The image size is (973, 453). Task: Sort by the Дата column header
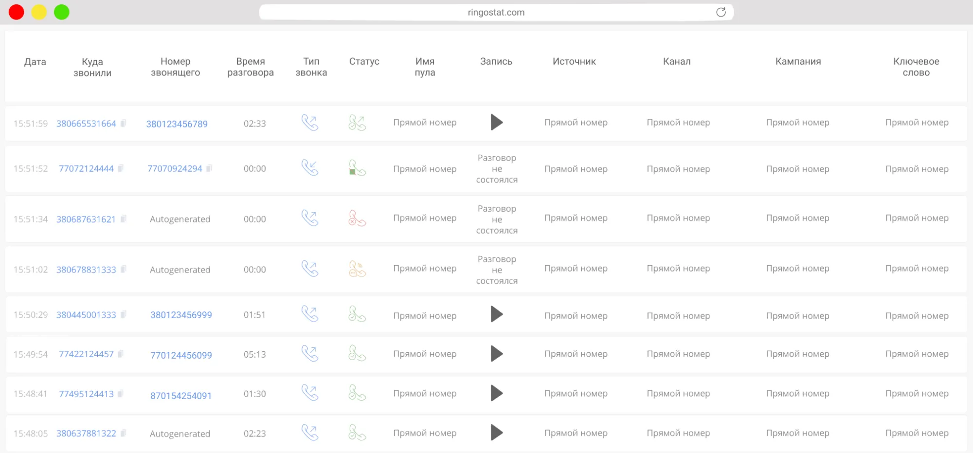[x=35, y=62]
